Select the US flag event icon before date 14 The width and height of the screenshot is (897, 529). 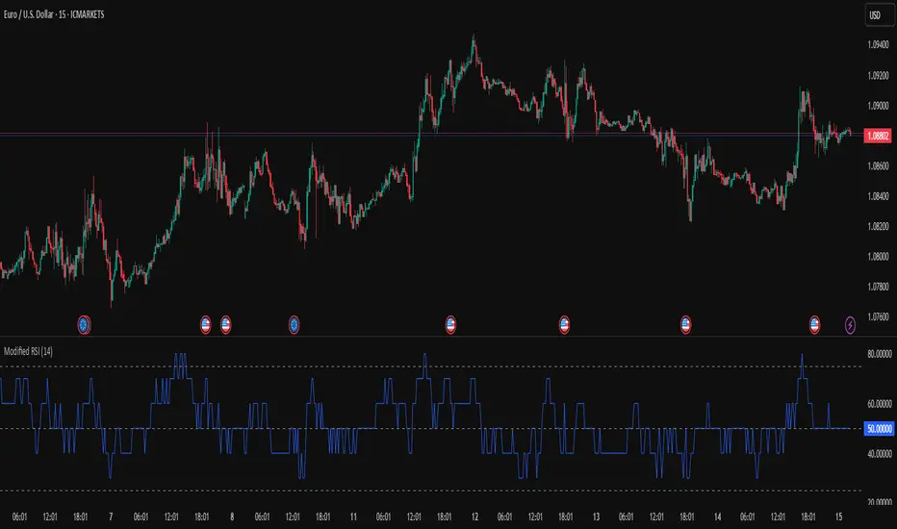point(686,323)
